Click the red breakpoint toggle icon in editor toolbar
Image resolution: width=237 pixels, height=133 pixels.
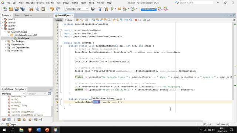136,20
